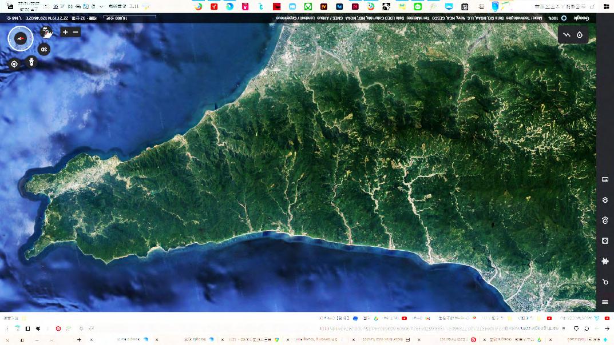The image size is (614, 345).
Task: Click the '100%' imagery loading indicator
Action: pyautogui.click(x=553, y=18)
